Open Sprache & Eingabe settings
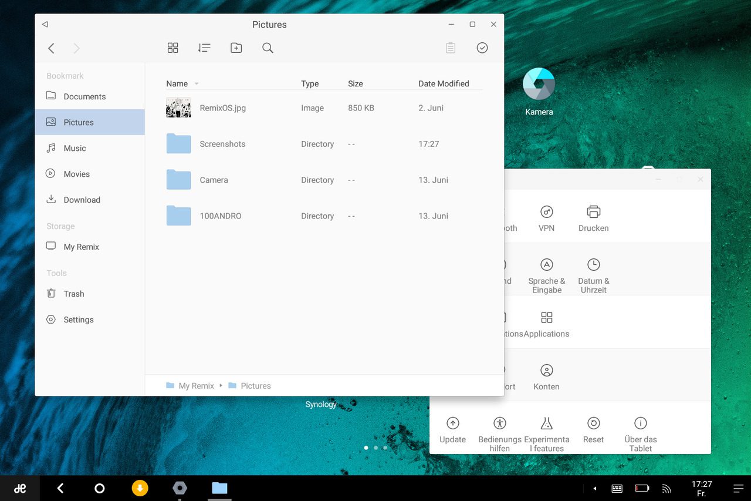Screen dimensions: 751x501 [x=546, y=276]
